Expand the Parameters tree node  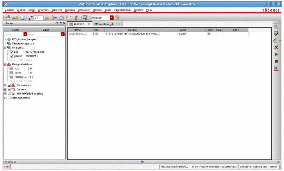(x=5, y=85)
